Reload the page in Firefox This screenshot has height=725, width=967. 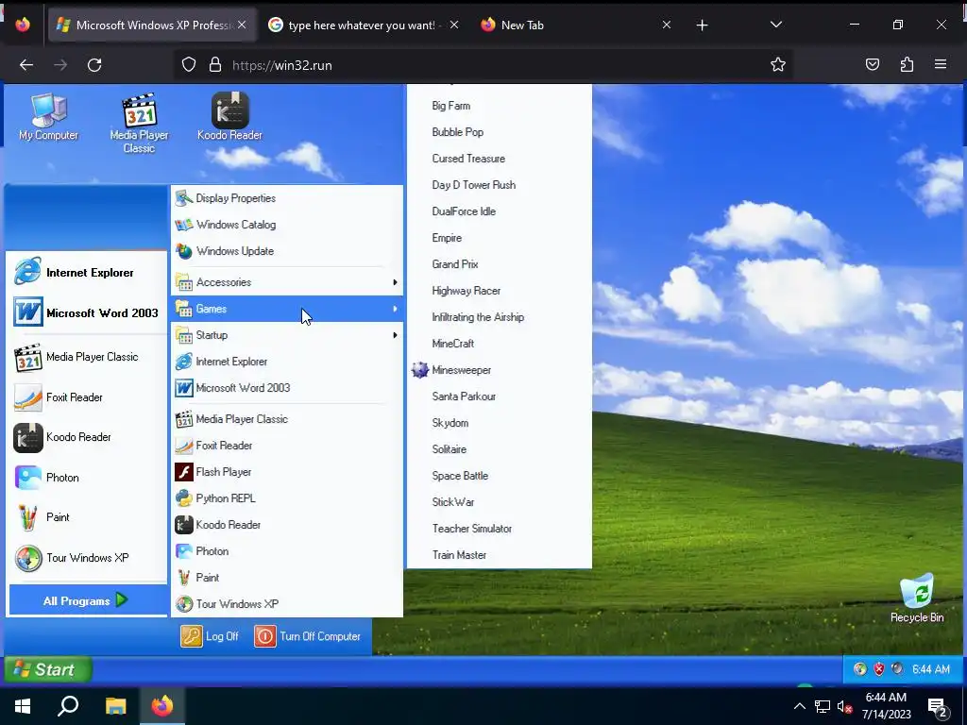click(94, 65)
